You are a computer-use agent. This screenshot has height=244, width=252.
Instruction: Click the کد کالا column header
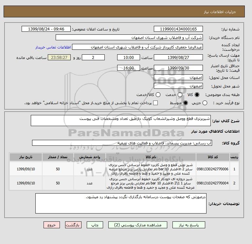tap(213, 157)
